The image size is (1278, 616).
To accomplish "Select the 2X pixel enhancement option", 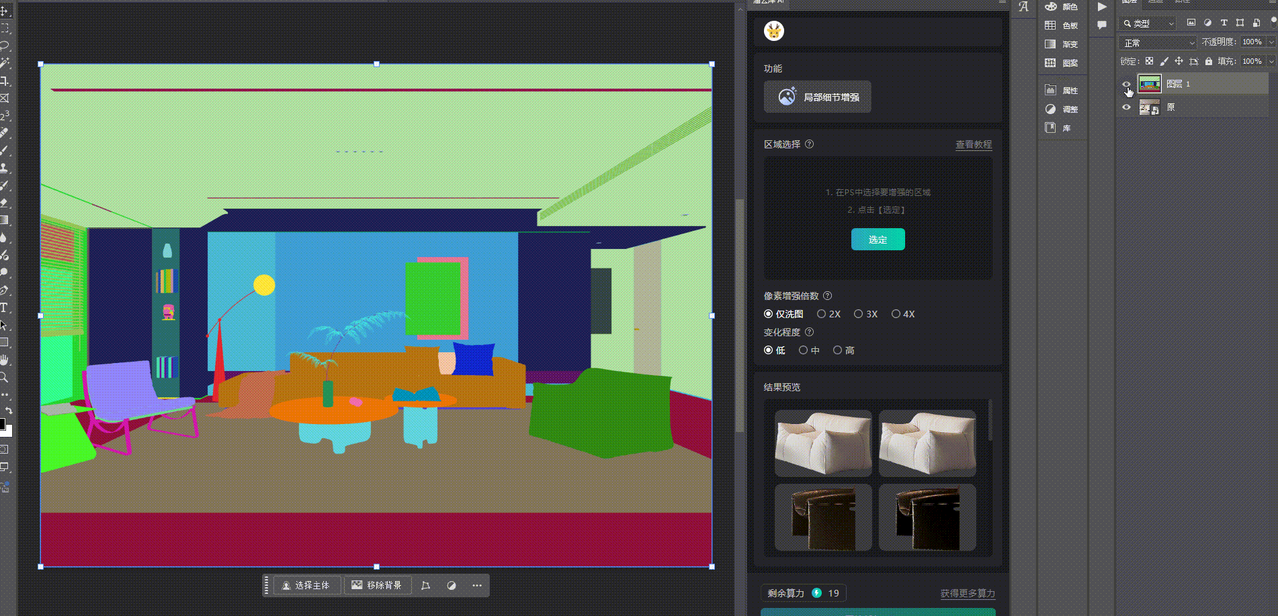I will coord(828,314).
